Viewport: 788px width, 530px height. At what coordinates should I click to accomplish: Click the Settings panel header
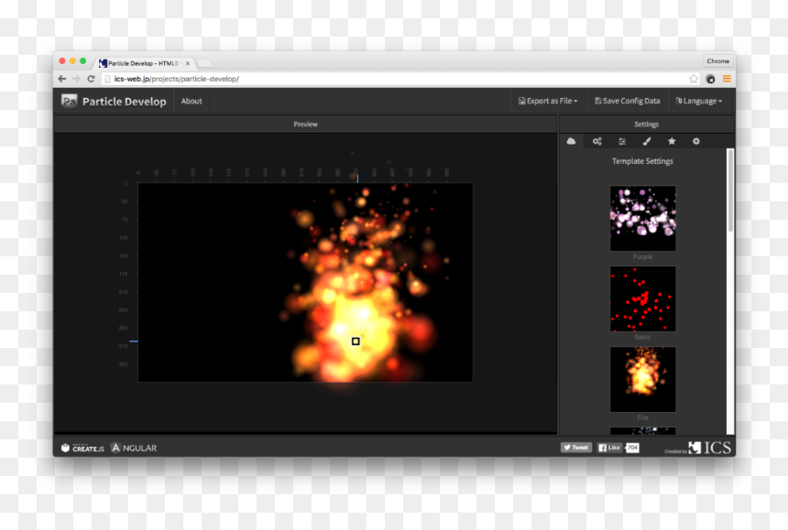pyautogui.click(x=646, y=124)
